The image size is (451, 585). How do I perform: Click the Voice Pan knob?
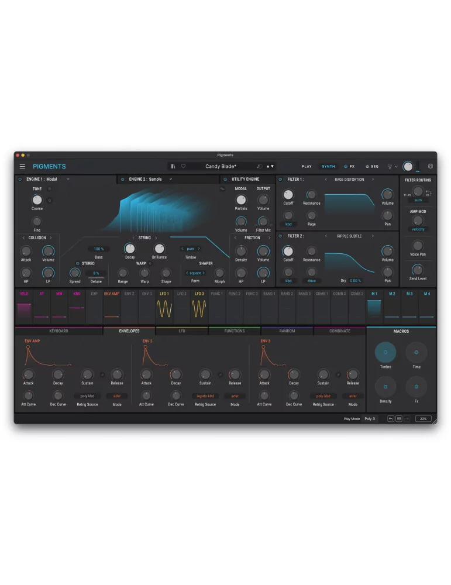(x=418, y=246)
